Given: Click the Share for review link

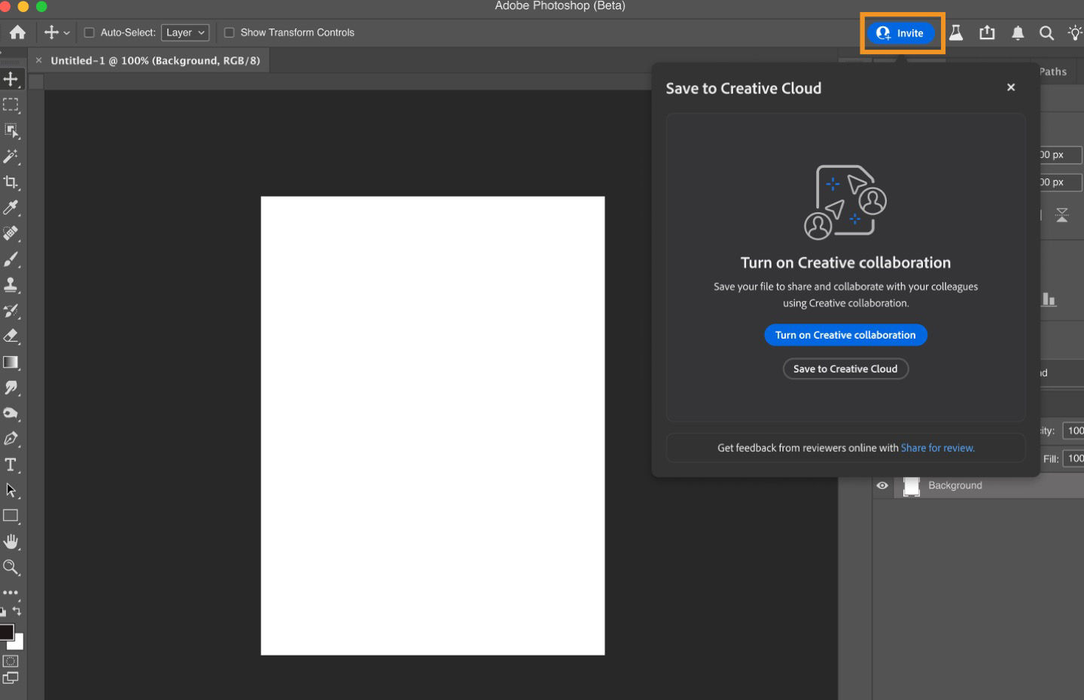Looking at the screenshot, I should 937,447.
